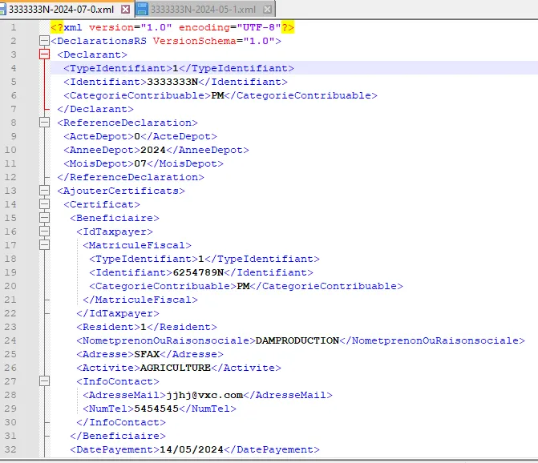
Task: Click the value 6254789N on line 19
Action: click(198, 272)
